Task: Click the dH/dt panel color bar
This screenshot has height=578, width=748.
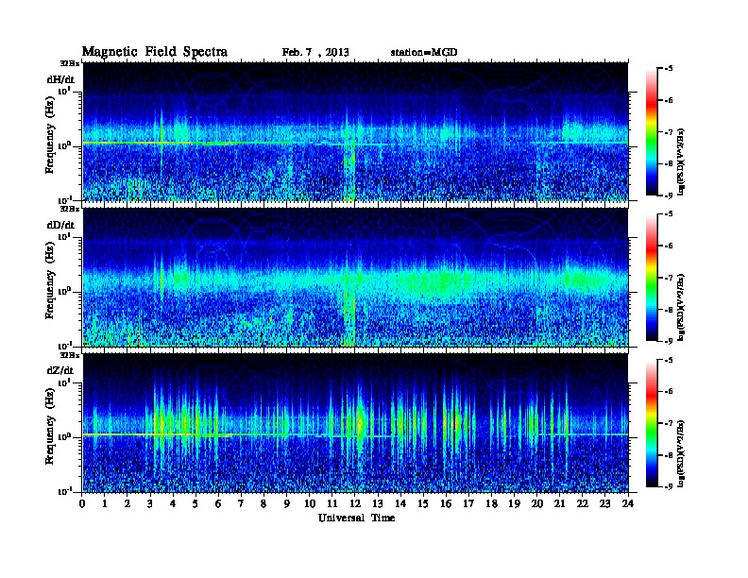Action: coord(652,132)
